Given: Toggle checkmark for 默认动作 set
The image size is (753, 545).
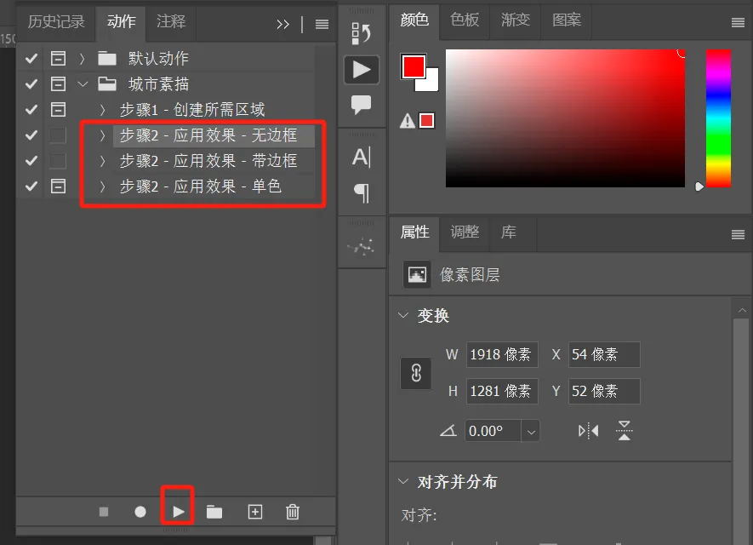Looking at the screenshot, I should click(x=31, y=59).
